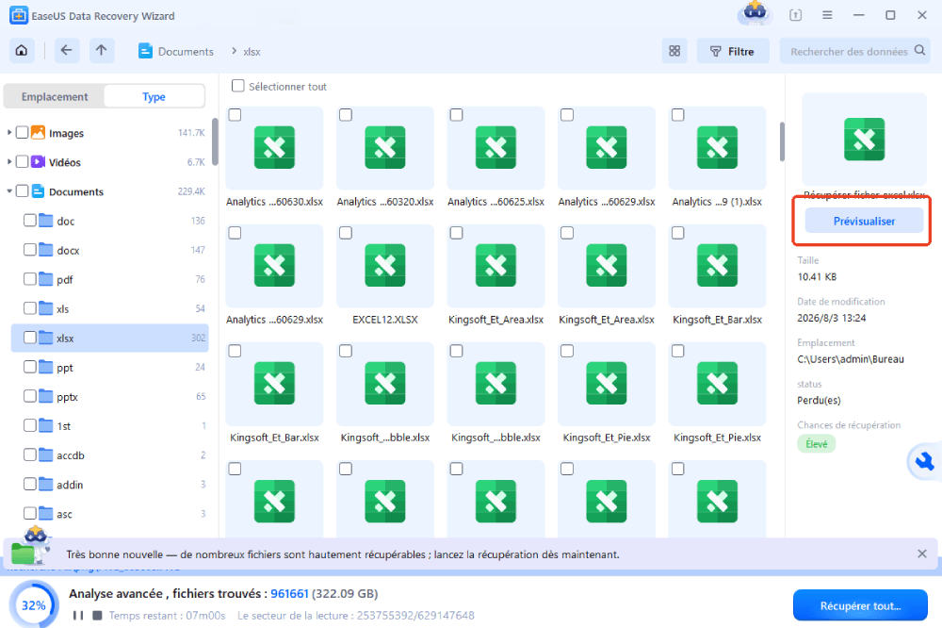Open the docx folder in tree
942x628 pixels.
110,250
